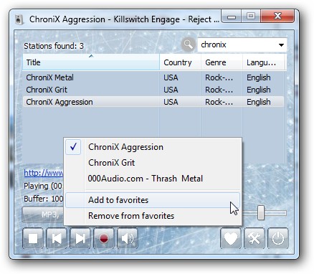
Task: Choose 000Audio.com - Thrash Metal favorite
Action: (x=153, y=179)
